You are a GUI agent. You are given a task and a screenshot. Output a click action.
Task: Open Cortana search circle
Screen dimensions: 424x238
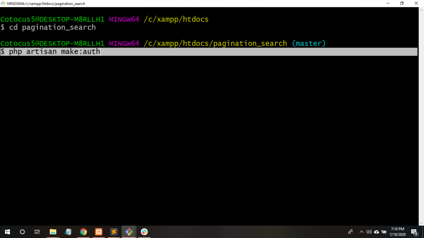(x=22, y=232)
